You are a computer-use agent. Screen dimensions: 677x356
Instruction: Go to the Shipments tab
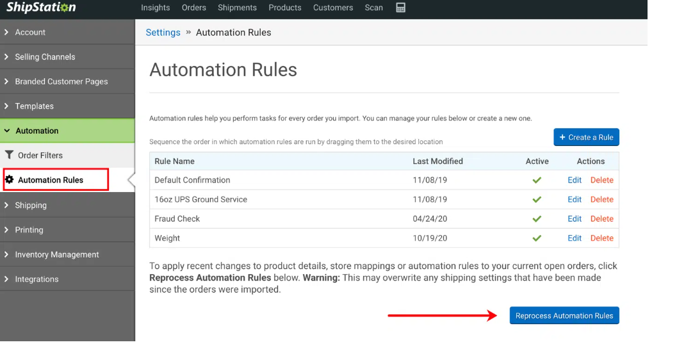[237, 8]
